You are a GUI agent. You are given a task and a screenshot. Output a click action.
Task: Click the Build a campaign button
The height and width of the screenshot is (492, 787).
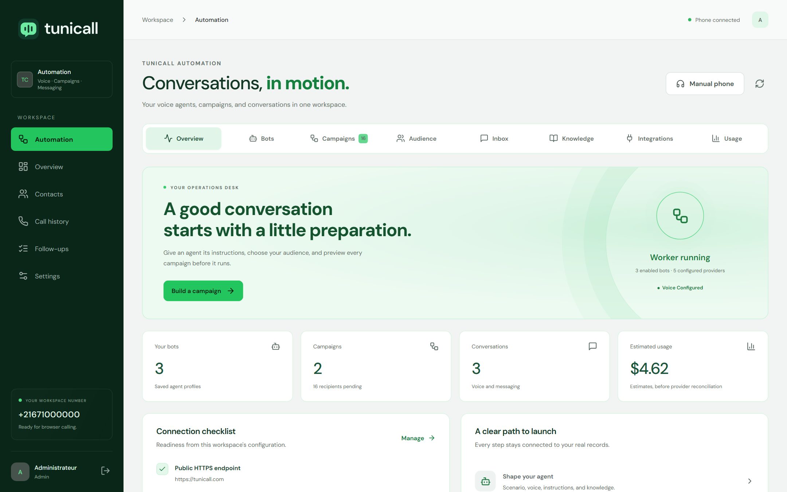[x=203, y=291]
